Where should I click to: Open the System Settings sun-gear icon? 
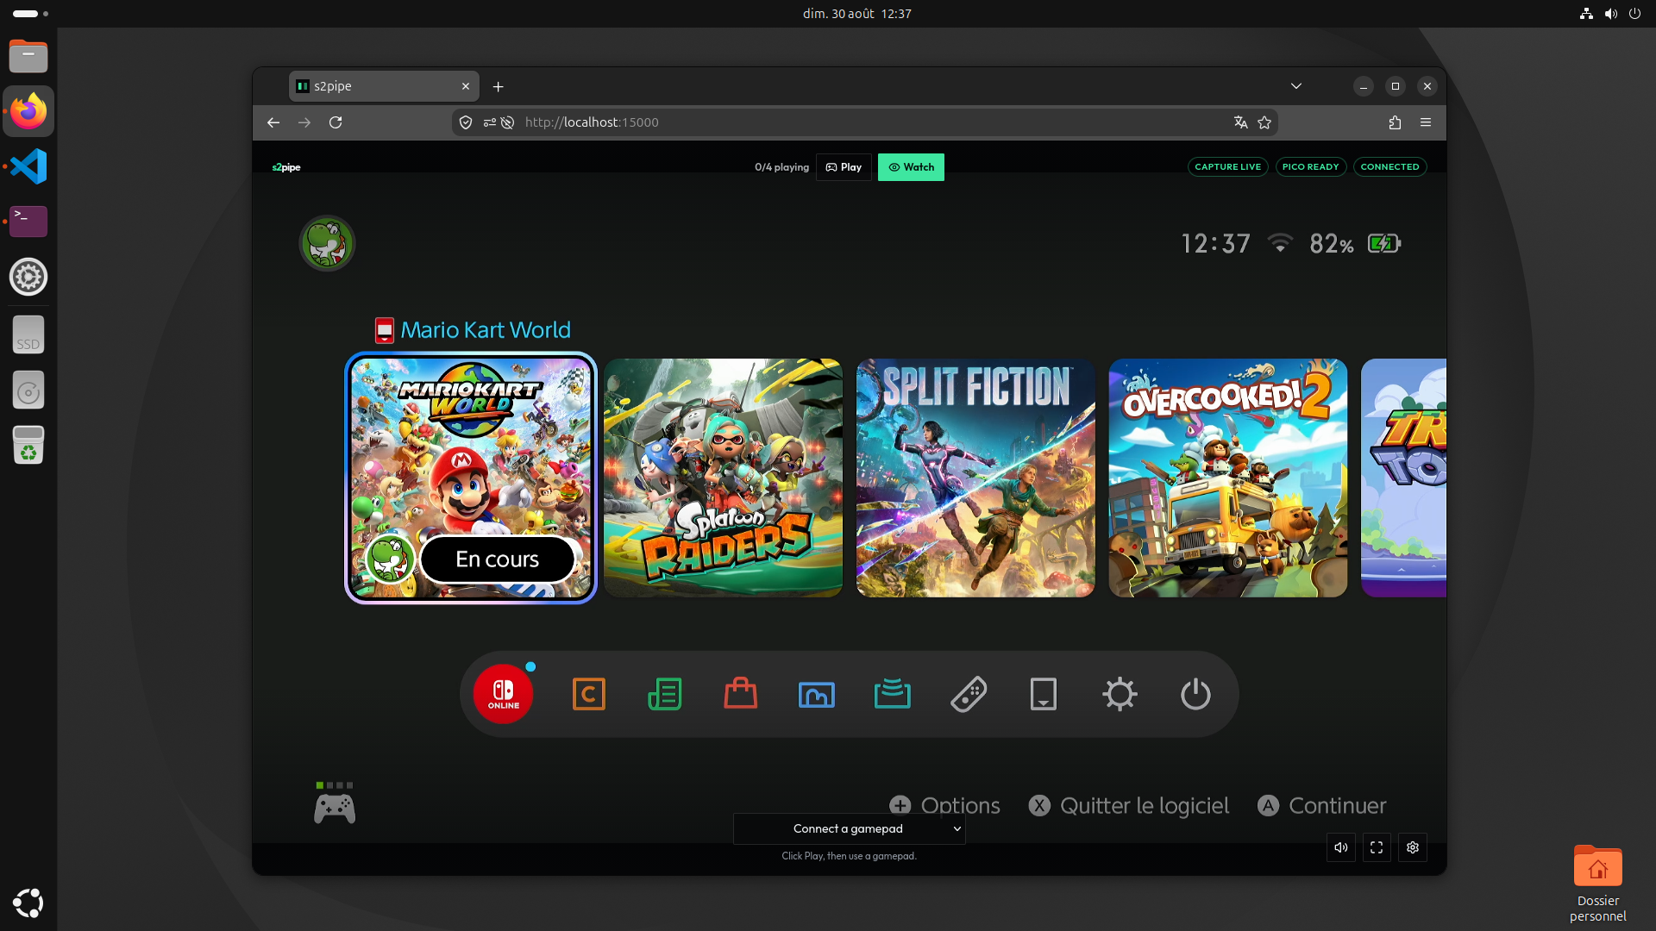(x=1120, y=694)
